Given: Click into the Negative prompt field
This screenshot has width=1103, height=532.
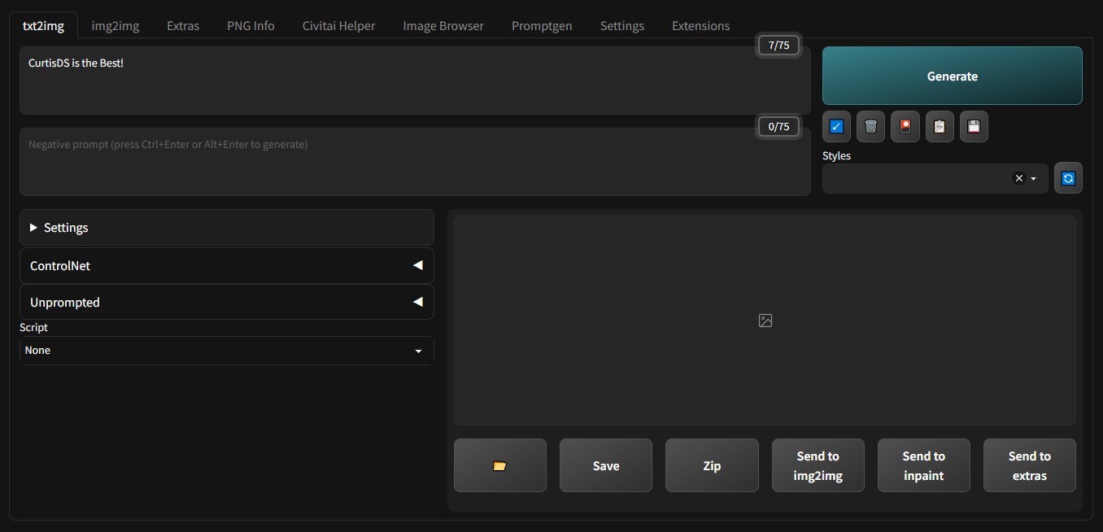Looking at the screenshot, I should [415, 161].
